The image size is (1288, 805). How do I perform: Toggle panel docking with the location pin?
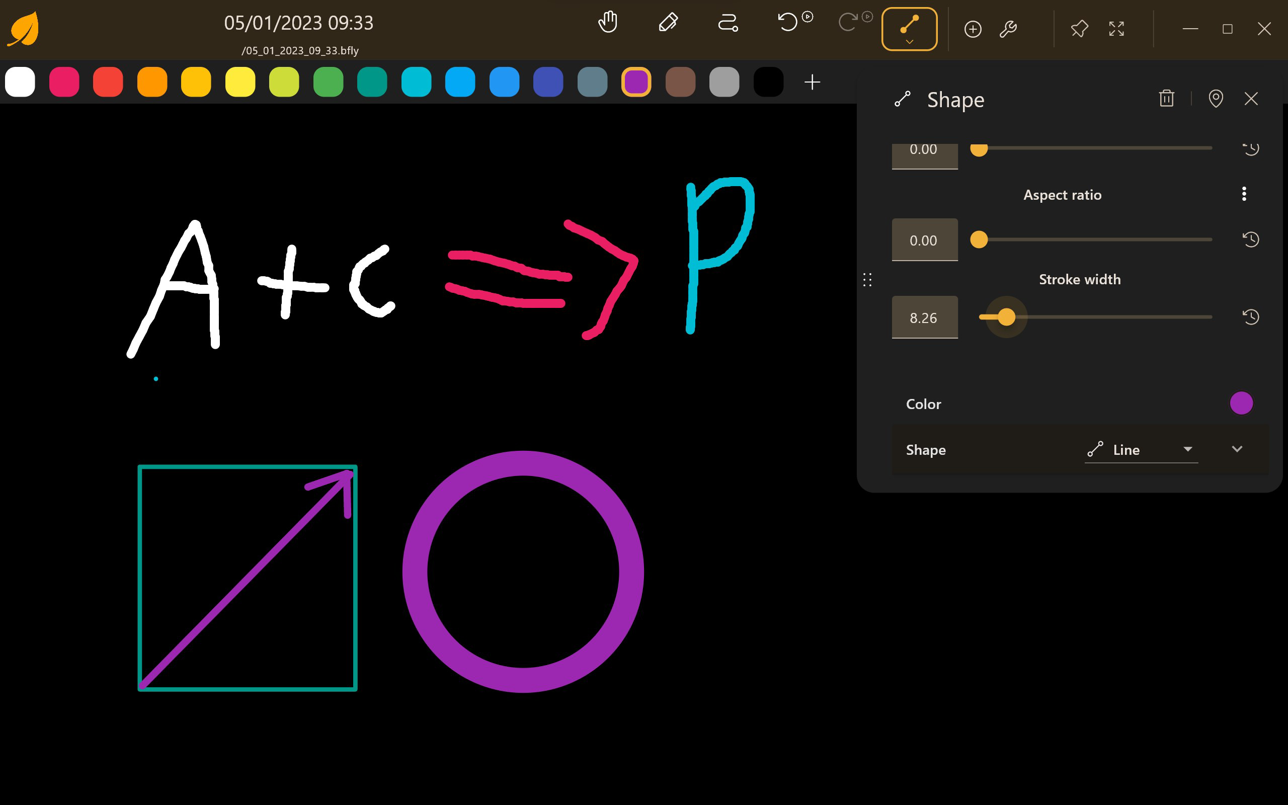(x=1217, y=99)
